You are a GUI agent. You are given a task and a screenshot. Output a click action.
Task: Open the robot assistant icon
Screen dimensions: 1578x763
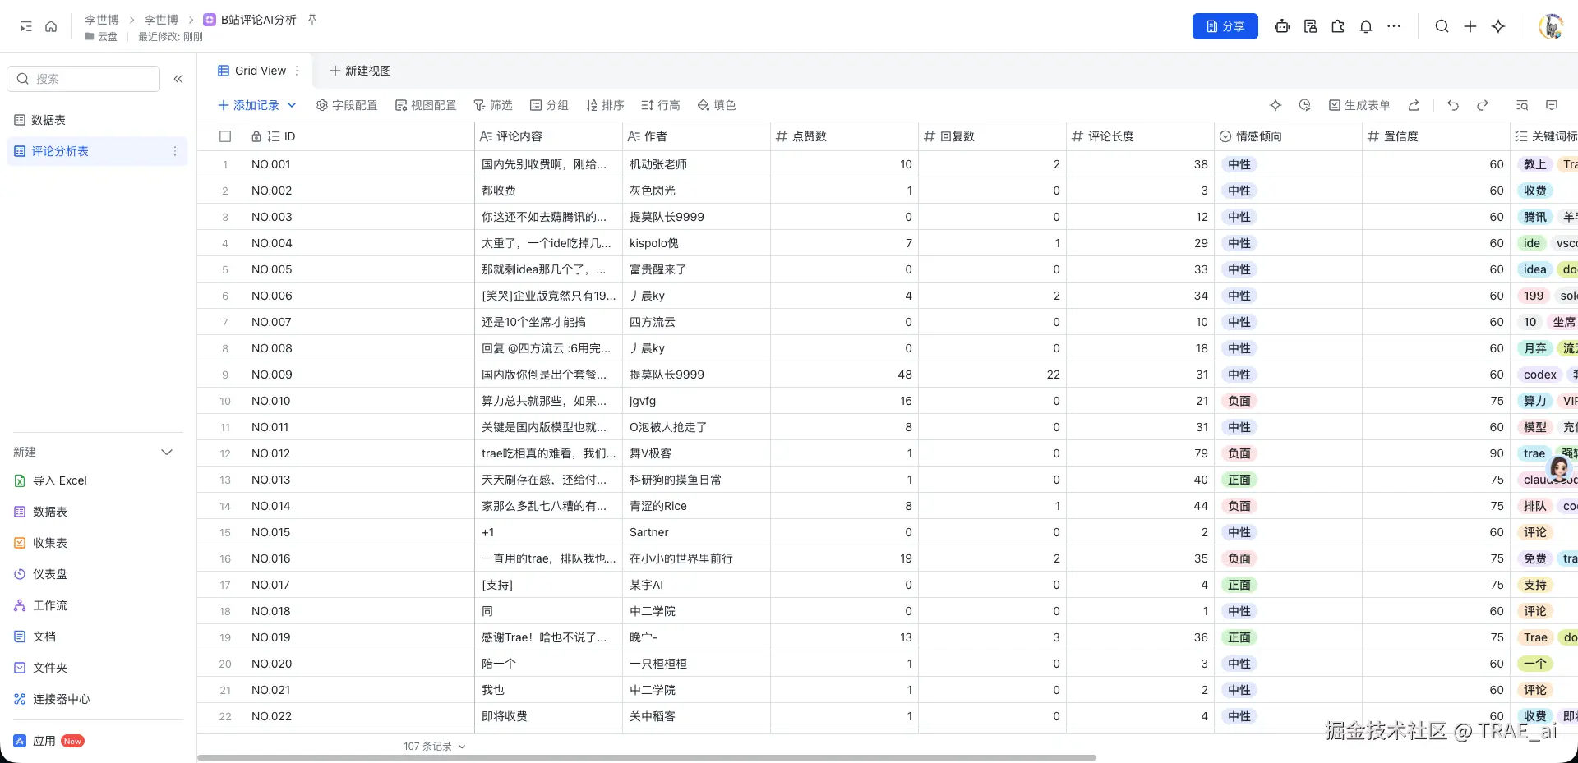(x=1282, y=26)
